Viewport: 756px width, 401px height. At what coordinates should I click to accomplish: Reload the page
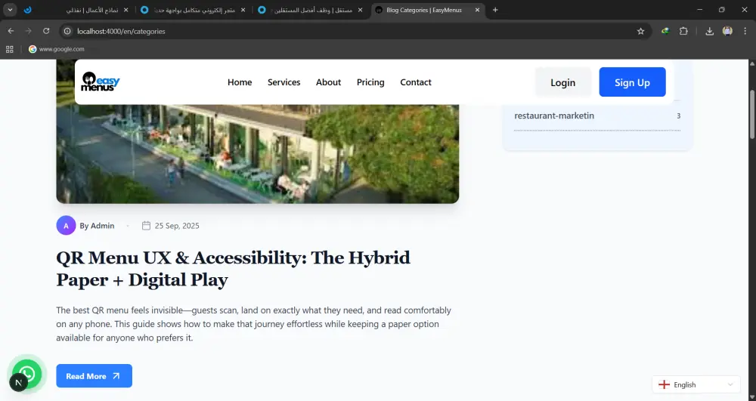[x=46, y=31]
